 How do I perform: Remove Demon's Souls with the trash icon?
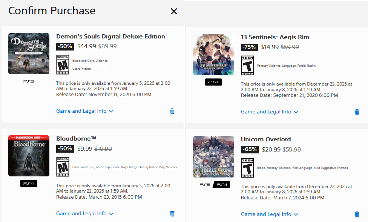click(x=172, y=111)
